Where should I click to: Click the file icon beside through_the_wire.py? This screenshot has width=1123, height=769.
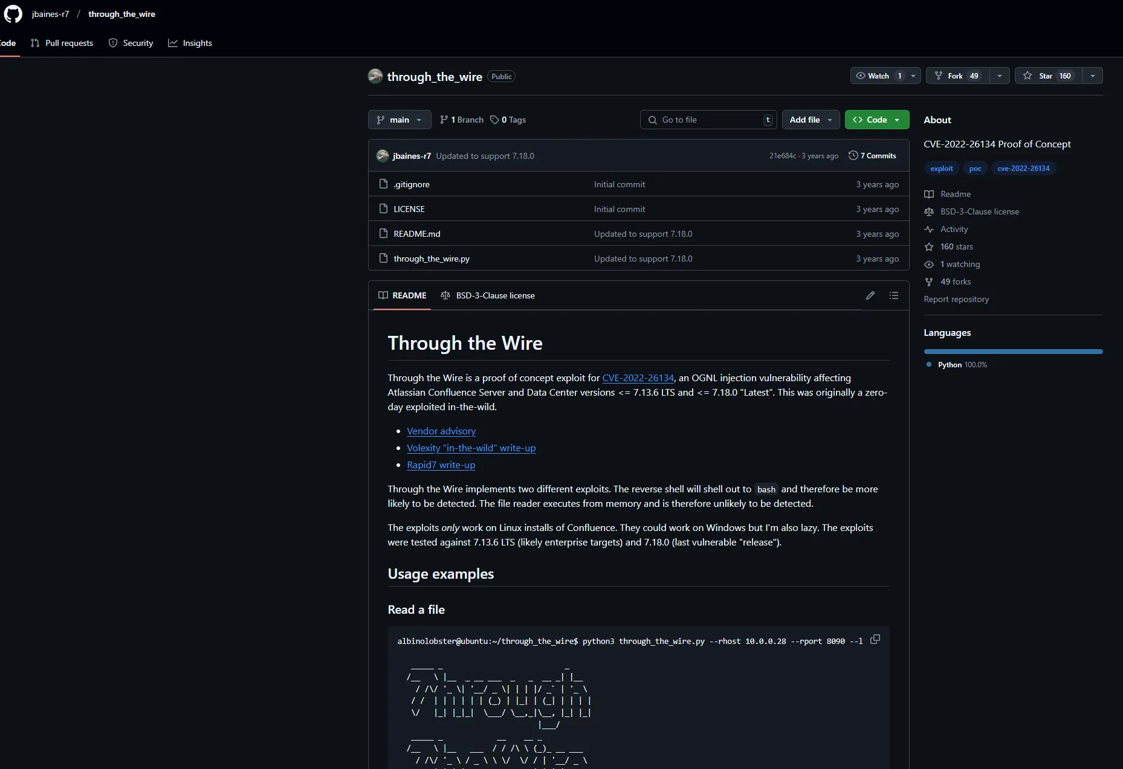coord(383,258)
